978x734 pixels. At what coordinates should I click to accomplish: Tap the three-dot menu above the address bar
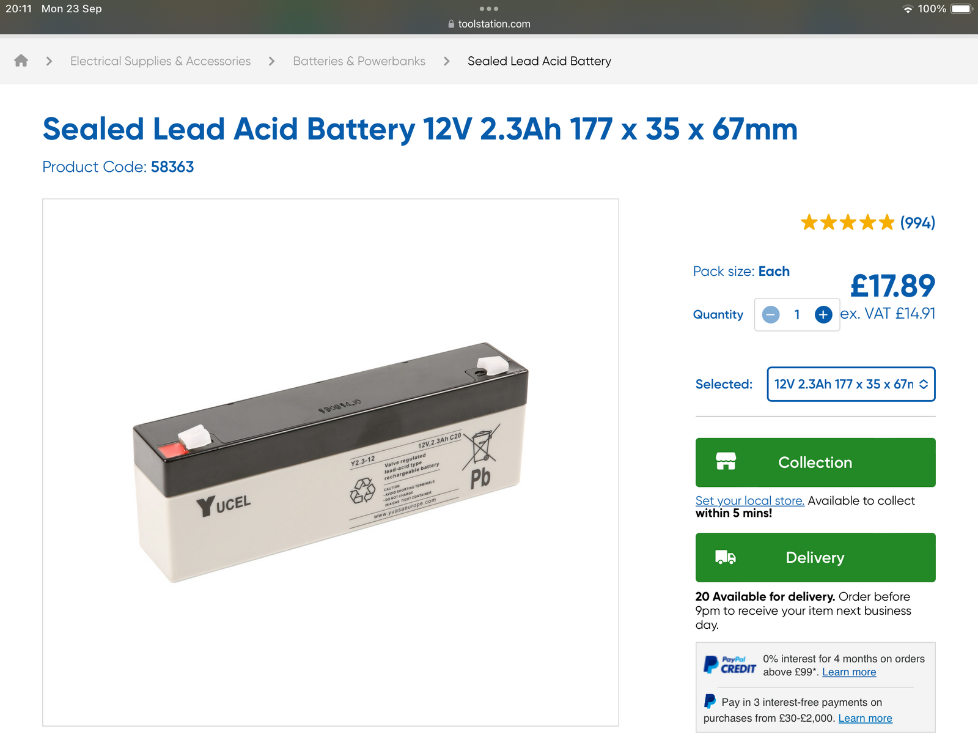click(x=489, y=9)
